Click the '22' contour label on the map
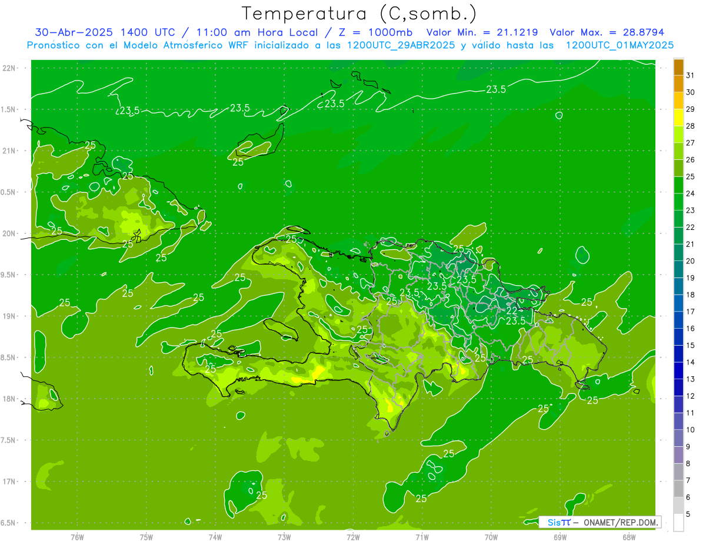This screenshot has width=706, height=545. tap(512, 310)
